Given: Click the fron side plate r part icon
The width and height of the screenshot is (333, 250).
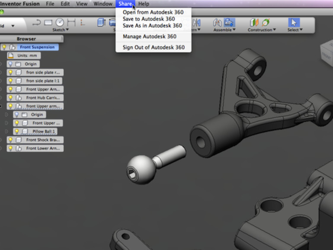Looking at the screenshot, I should [x=19, y=72].
